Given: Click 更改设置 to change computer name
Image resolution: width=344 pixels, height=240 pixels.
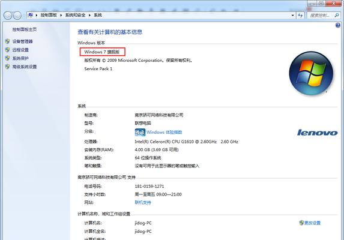Looking at the screenshot, I should coord(312,223).
